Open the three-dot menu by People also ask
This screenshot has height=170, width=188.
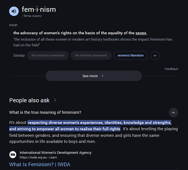click(x=55, y=100)
